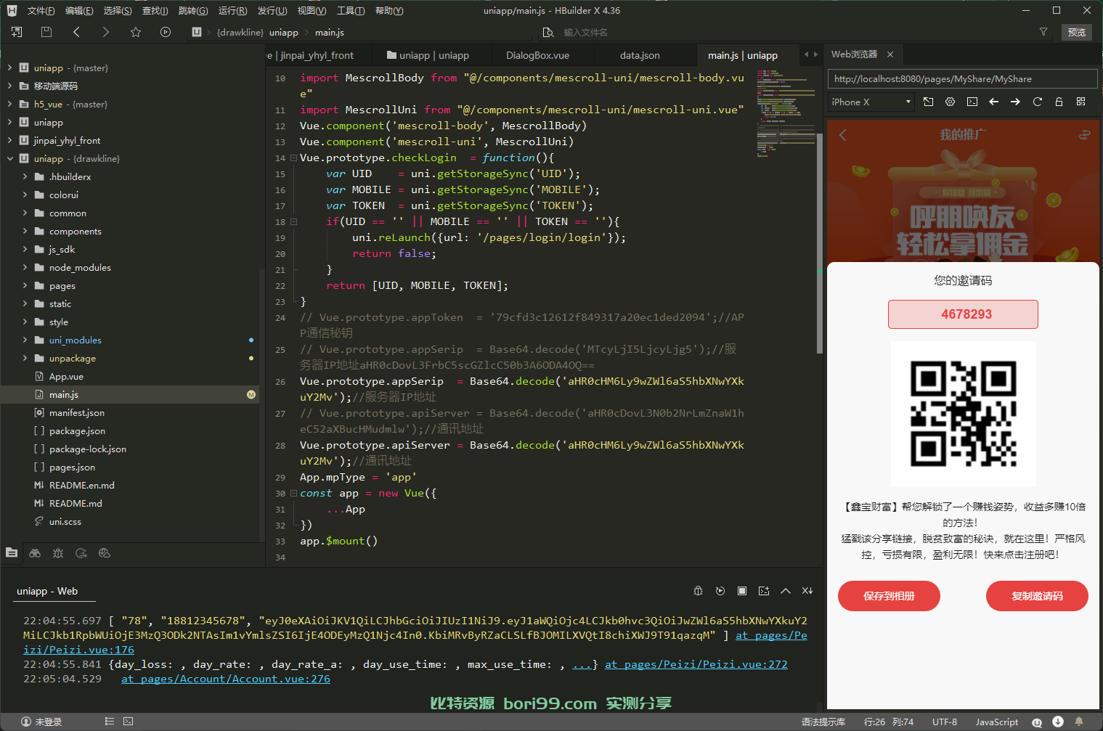The image size is (1103, 731).
Task: Open the binoculars search panel icon
Action: (x=35, y=553)
